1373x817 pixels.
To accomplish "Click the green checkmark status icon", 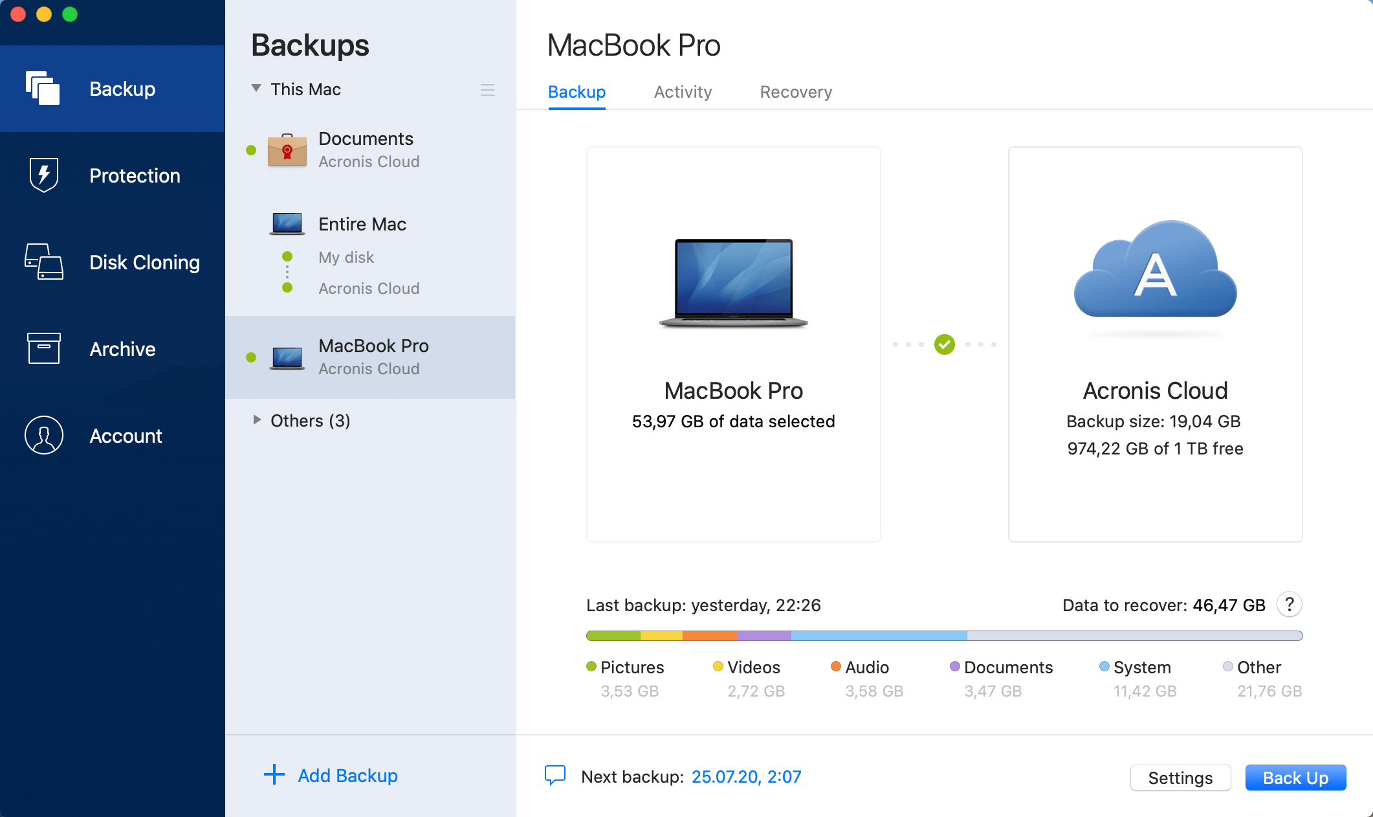I will point(944,344).
